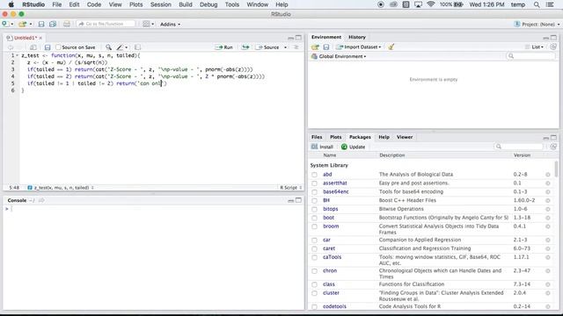Check the car package checkbox
The image size is (563, 316).
(315, 240)
